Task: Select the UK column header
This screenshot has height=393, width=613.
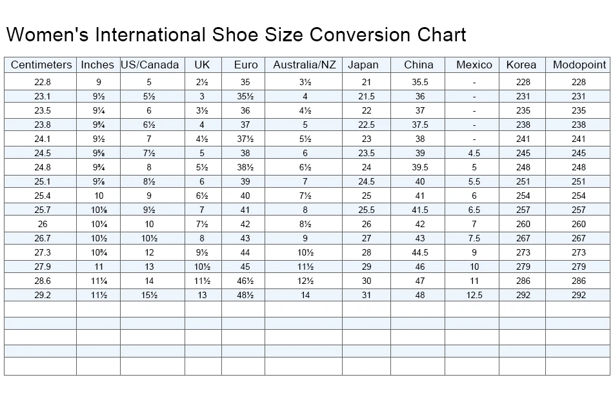Action: 202,65
